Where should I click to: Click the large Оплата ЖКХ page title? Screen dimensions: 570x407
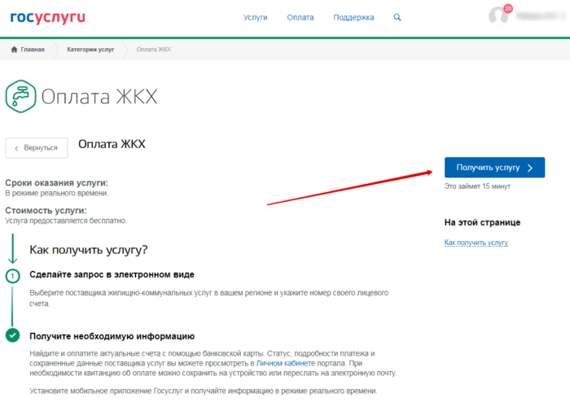click(99, 97)
